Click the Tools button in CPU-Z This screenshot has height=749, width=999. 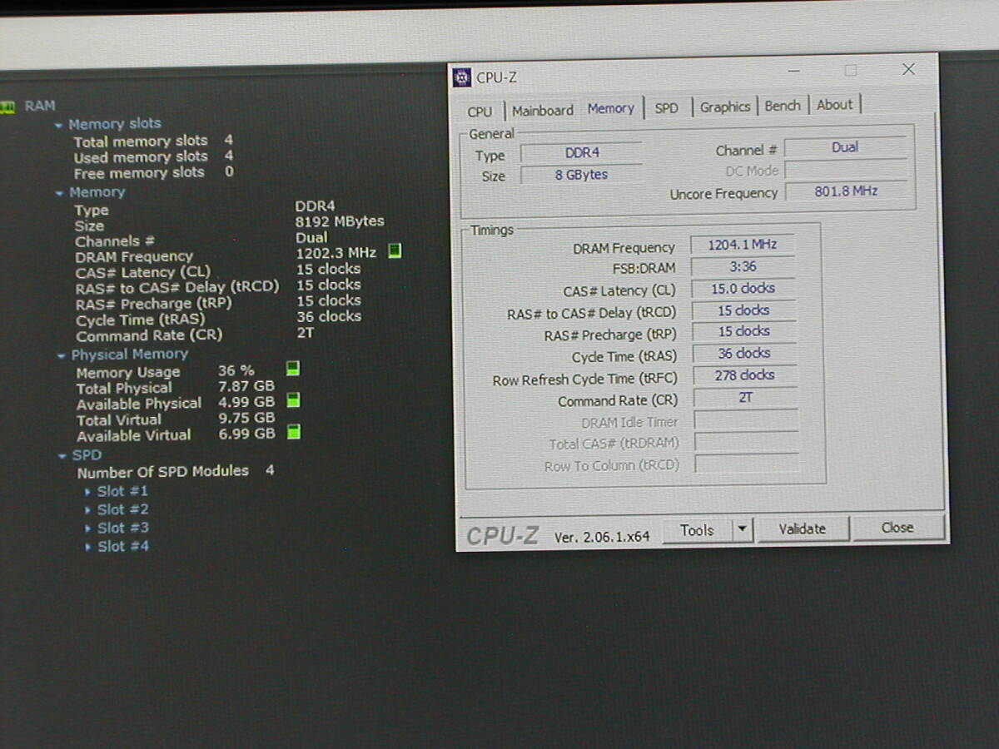[697, 530]
